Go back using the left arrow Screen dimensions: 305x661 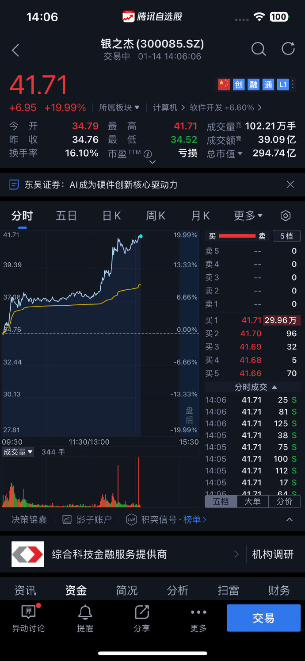click(15, 50)
